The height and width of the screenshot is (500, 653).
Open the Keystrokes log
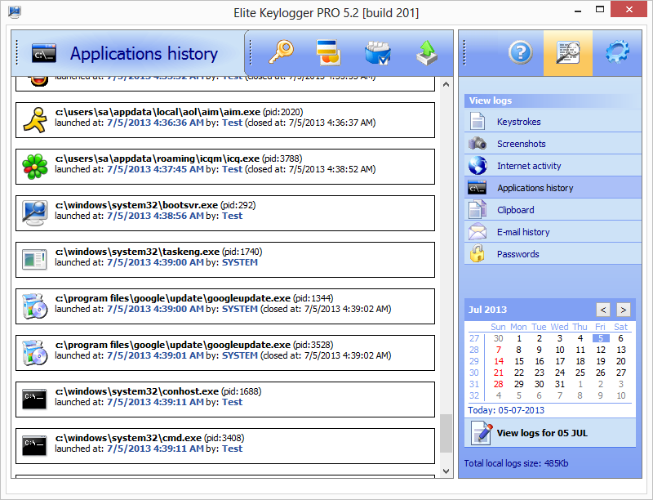[518, 122]
